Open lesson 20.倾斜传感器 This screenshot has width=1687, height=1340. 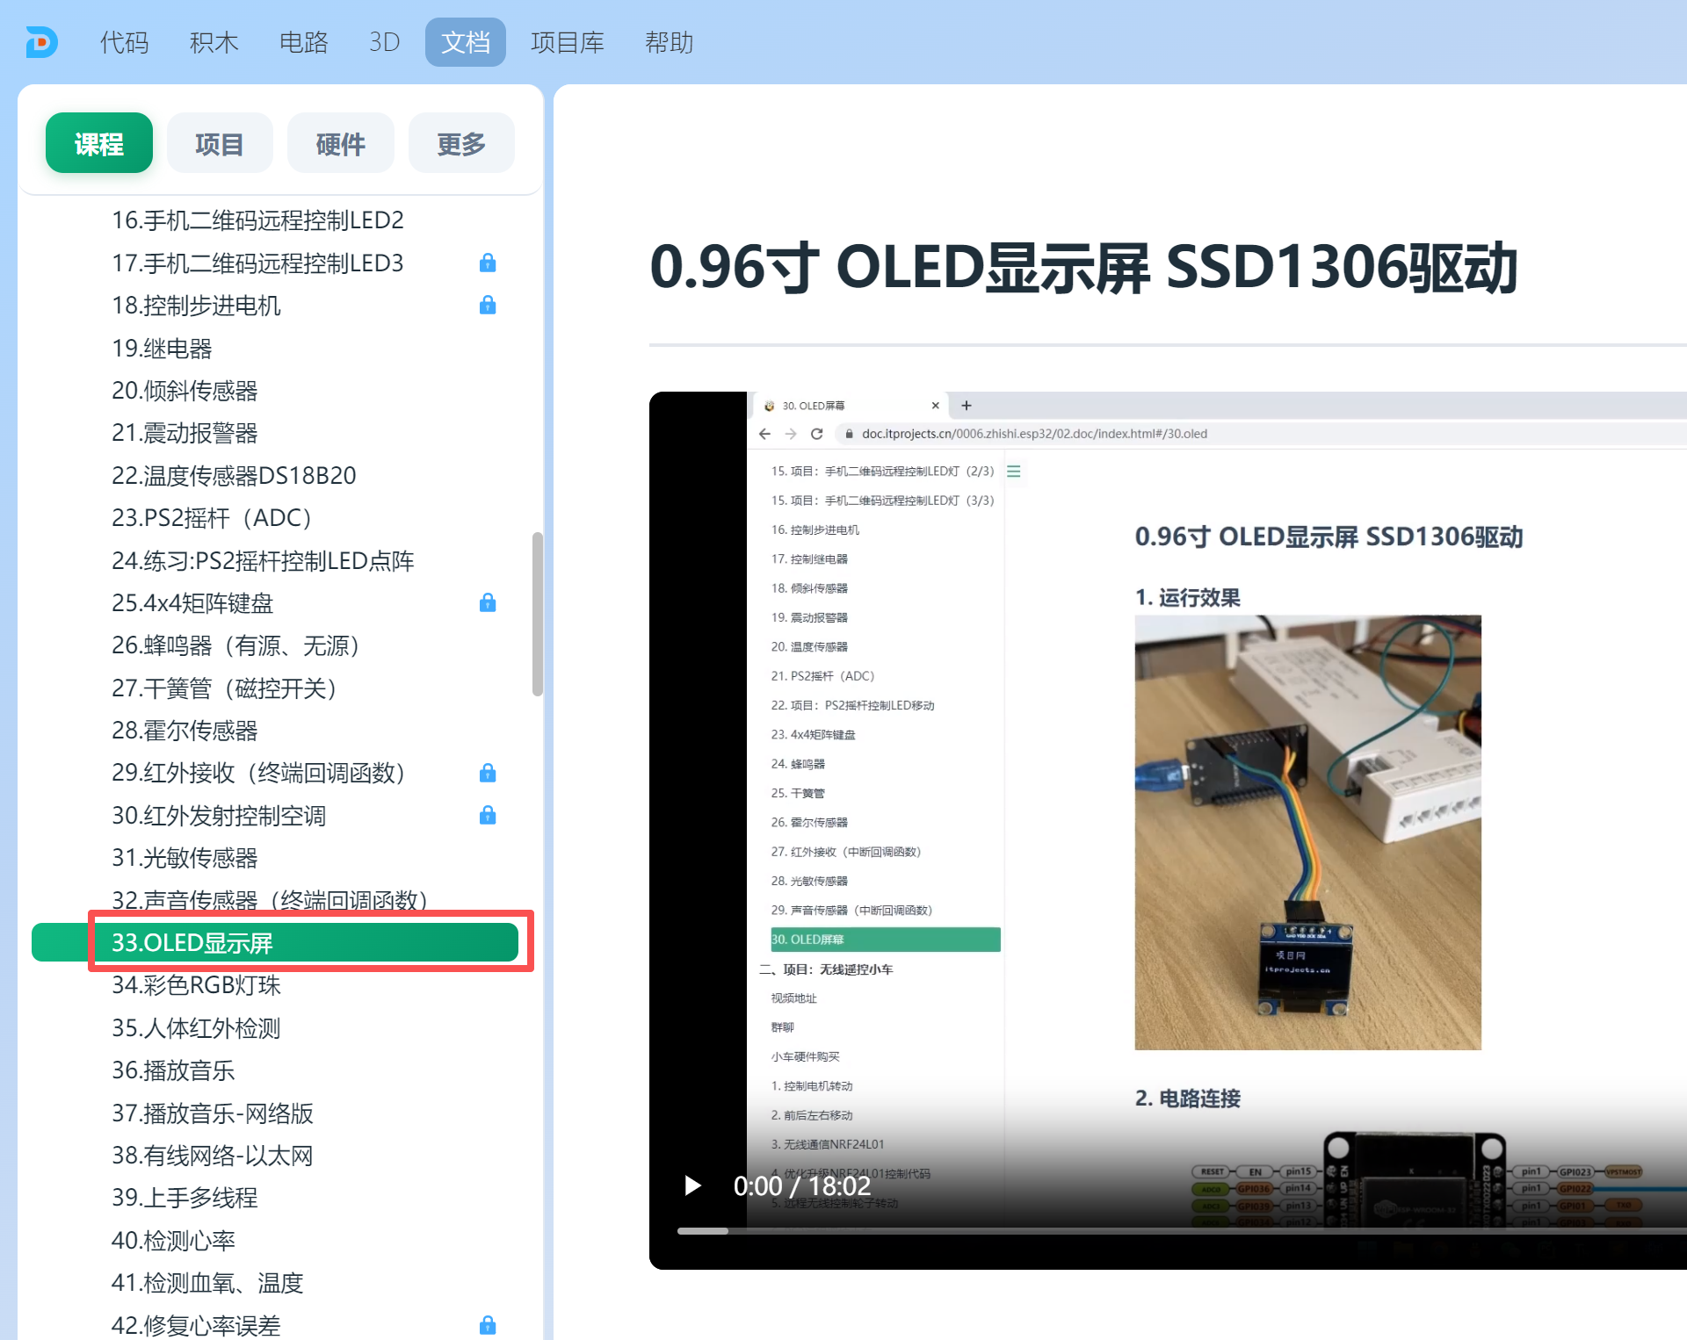point(185,390)
